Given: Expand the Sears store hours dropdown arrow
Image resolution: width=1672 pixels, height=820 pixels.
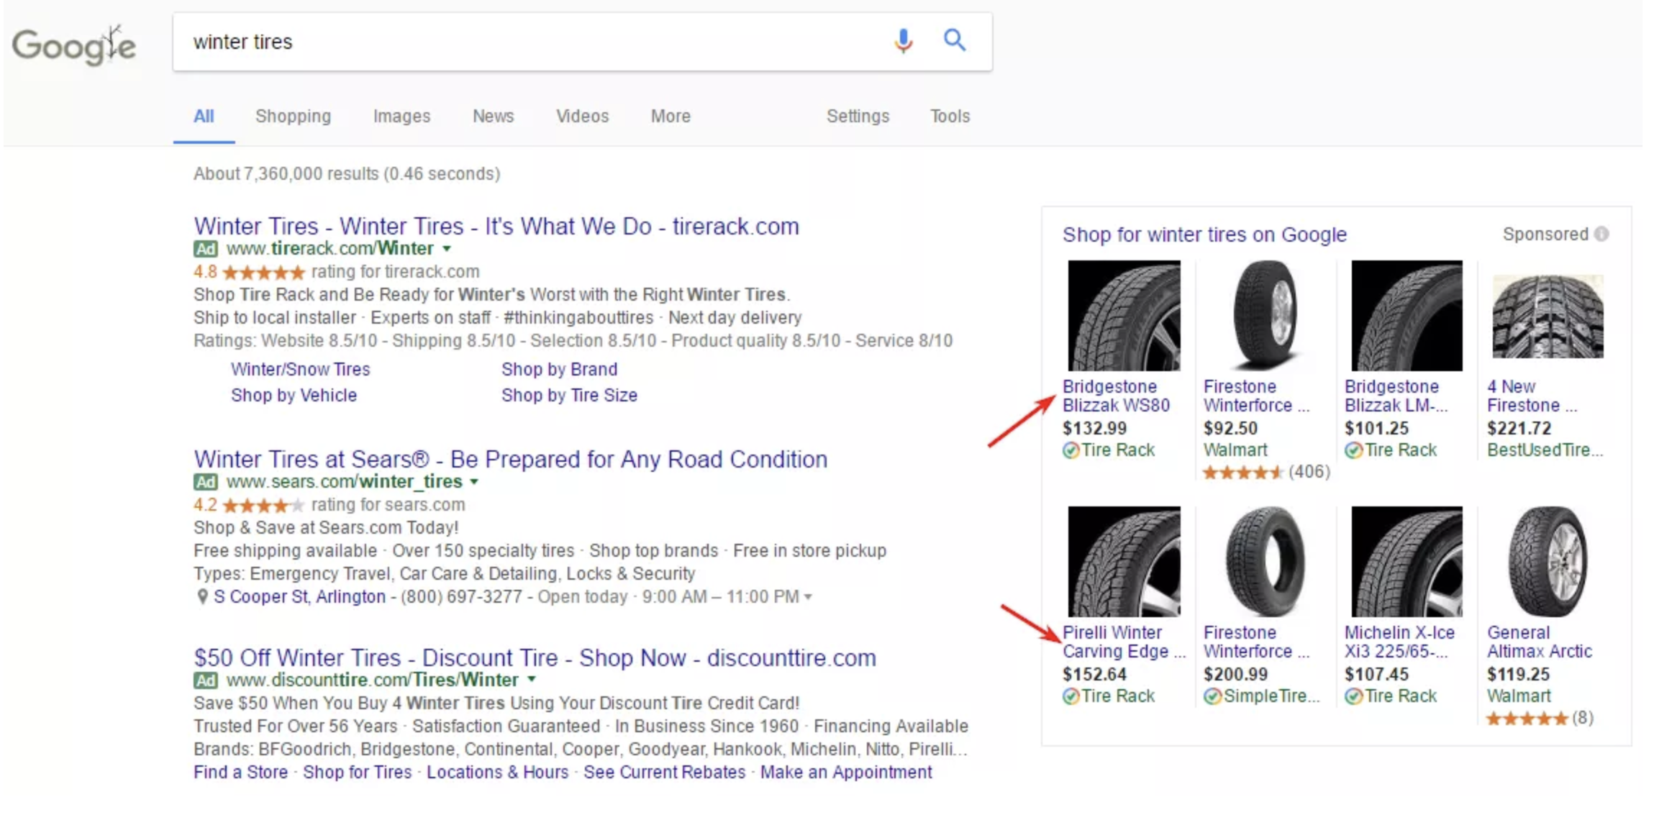Looking at the screenshot, I should click(x=808, y=597).
